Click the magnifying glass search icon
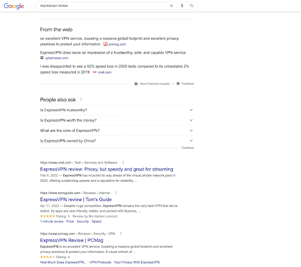 point(192,6)
